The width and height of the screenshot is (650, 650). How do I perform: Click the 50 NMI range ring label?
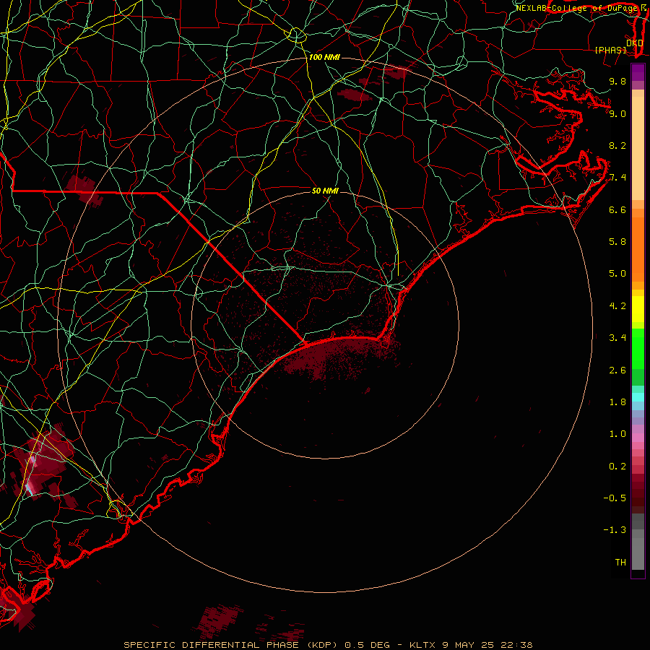(x=325, y=191)
